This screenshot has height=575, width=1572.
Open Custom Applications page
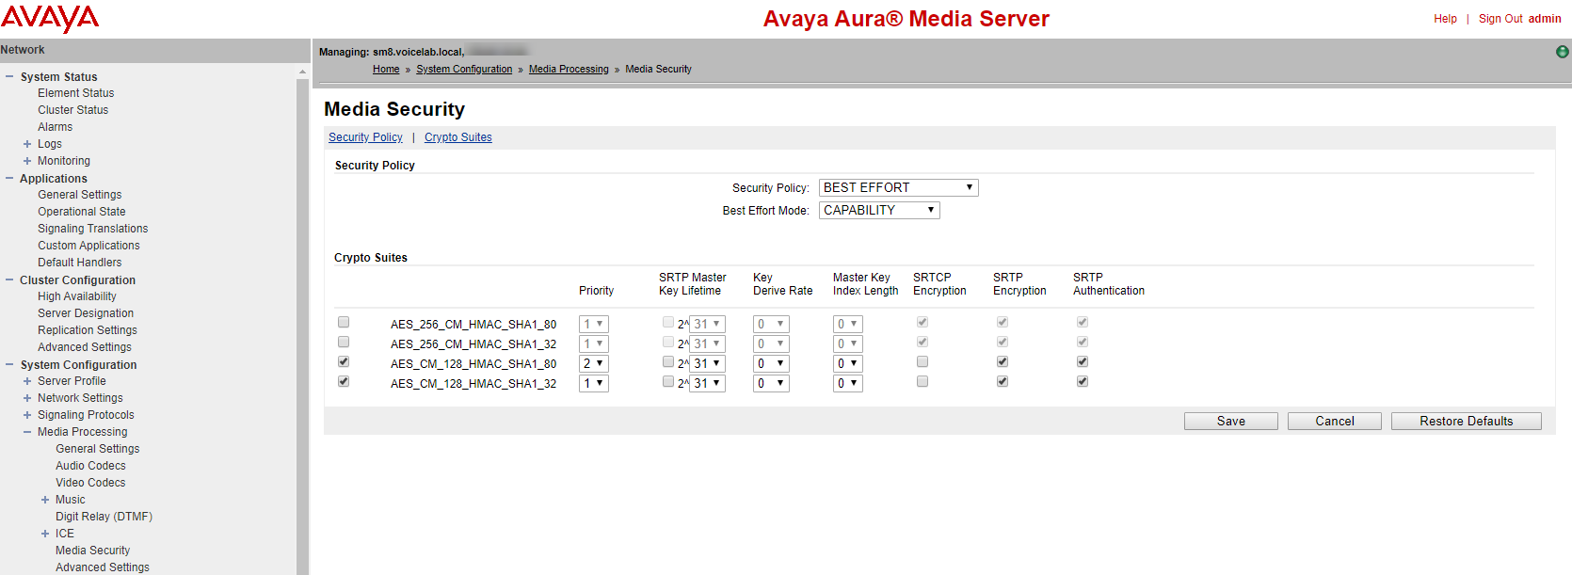click(88, 246)
